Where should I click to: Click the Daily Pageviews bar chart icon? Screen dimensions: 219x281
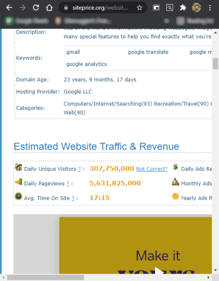click(18, 181)
